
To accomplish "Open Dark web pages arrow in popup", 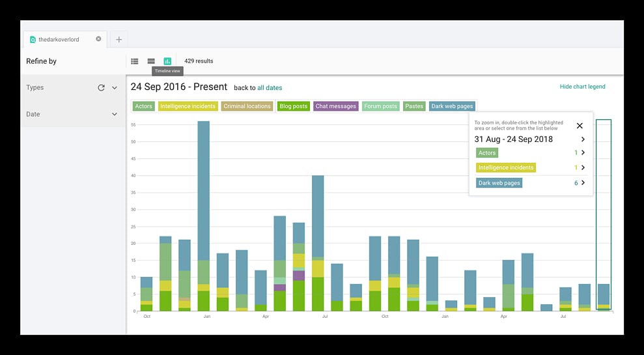I will coord(583,182).
